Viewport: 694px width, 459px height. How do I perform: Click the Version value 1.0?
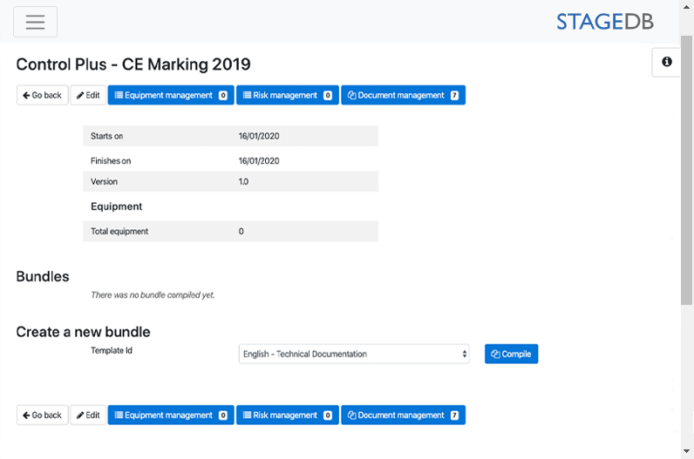(243, 182)
